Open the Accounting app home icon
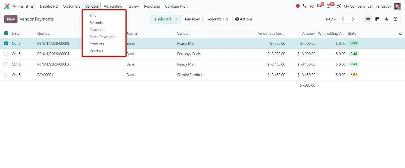This screenshot has width=405, height=168. click(x=7, y=6)
